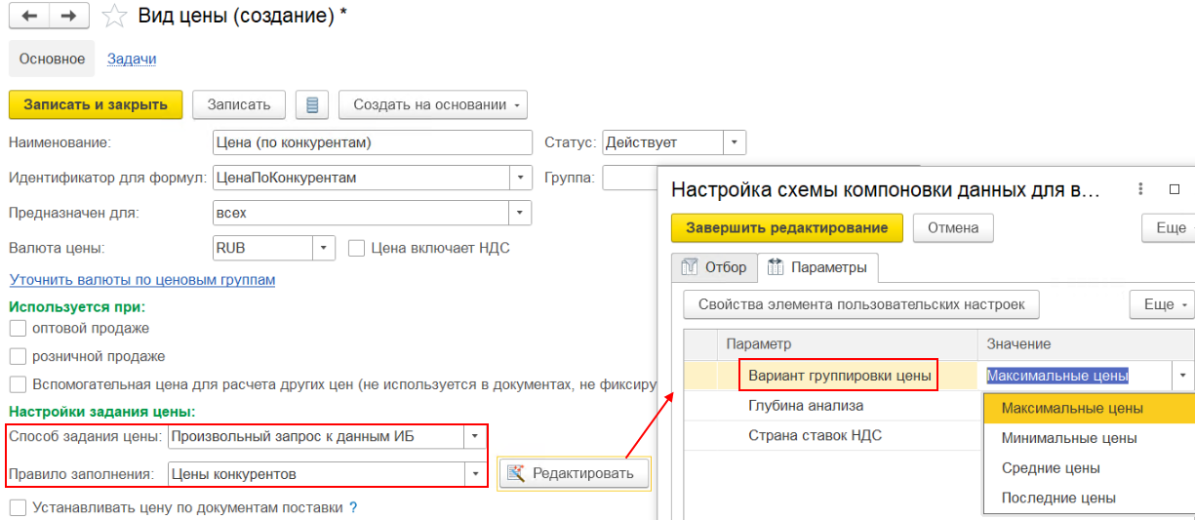
Task: Toggle the "розничной продаже" checkbox
Action: (x=18, y=356)
